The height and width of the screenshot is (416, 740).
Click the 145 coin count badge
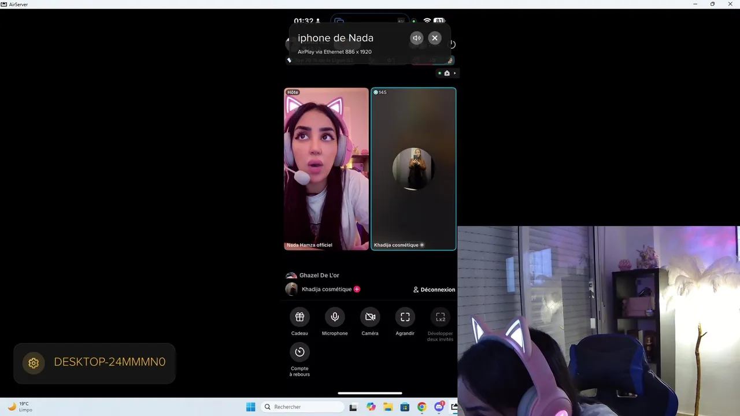pyautogui.click(x=380, y=92)
